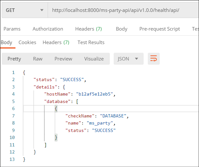Select the Pretty view mode

coord(14,59)
